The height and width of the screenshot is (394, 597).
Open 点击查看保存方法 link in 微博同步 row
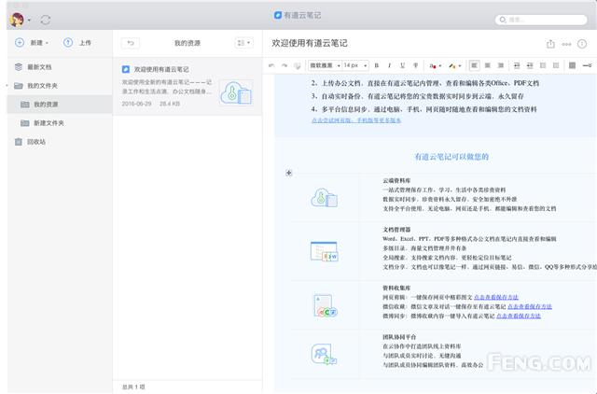pos(519,316)
